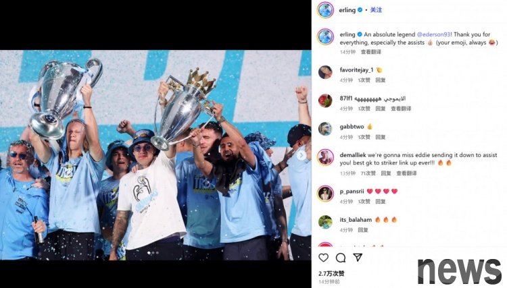Reply to favoritejay_1's comment
507x288 pixels.
(x=381, y=80)
